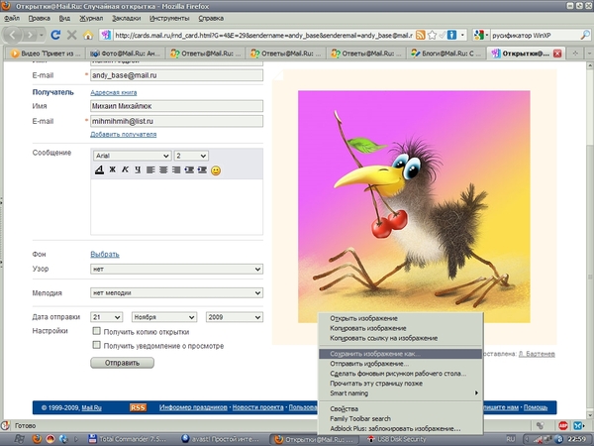This screenshot has width=594, height=446.
Task: Click the Stop loading X icon
Action: [71, 36]
